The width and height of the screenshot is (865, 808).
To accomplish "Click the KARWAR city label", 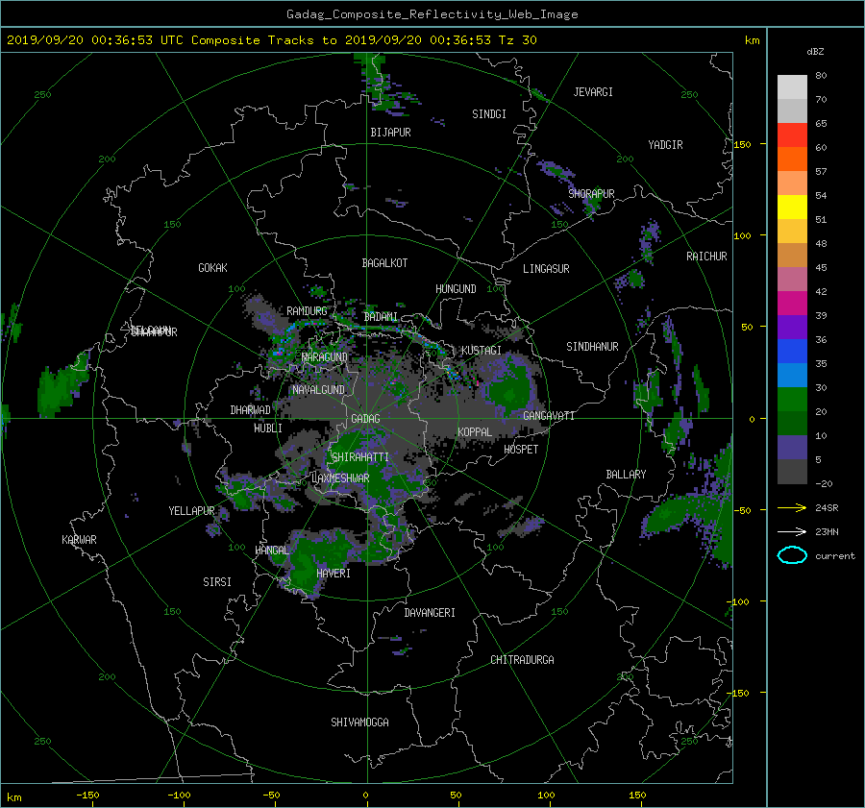I will [x=79, y=540].
